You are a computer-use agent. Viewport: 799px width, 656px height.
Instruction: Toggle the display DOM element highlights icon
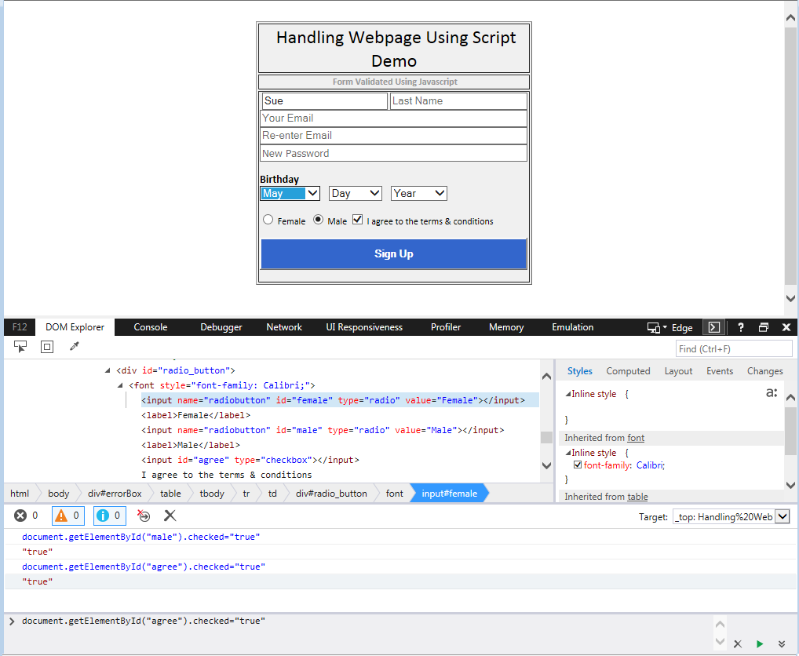[47, 347]
